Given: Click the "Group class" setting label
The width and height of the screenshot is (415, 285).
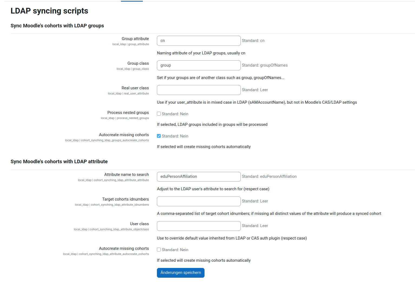Looking at the screenshot, I should [x=138, y=63].
